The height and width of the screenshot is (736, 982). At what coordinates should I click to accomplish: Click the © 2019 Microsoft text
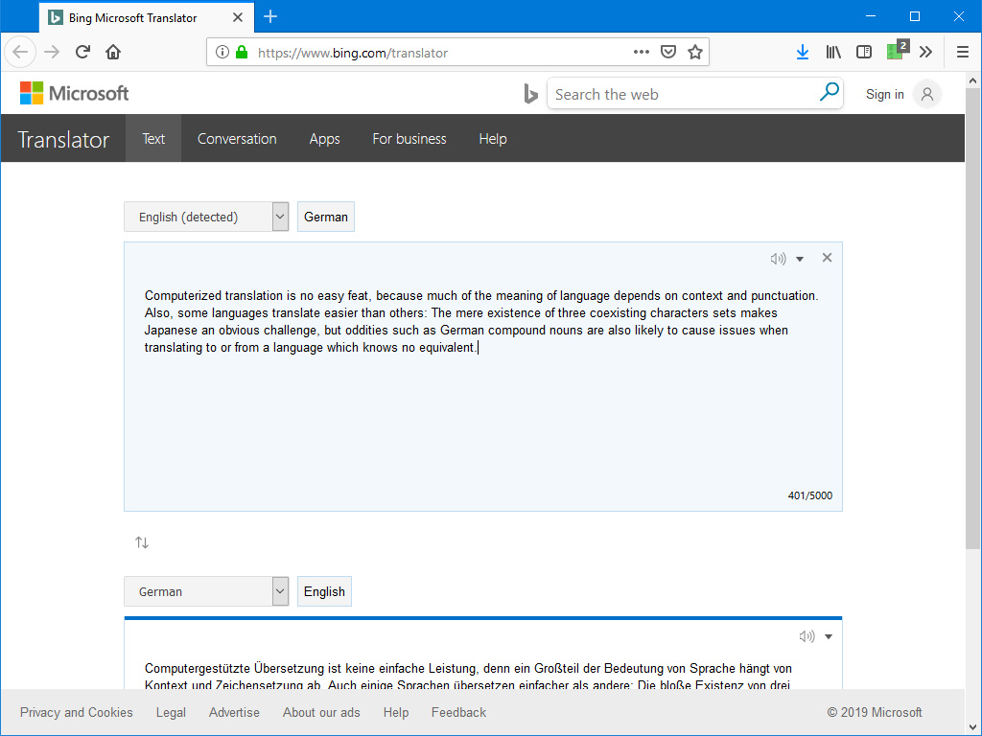click(875, 712)
